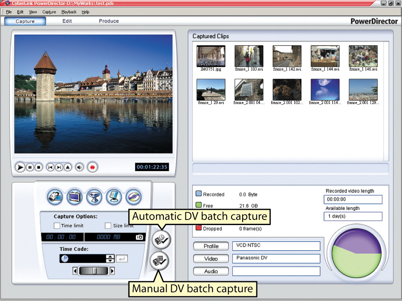Open manual DV batch capture
Screen dimensions: 402x301
[159, 261]
